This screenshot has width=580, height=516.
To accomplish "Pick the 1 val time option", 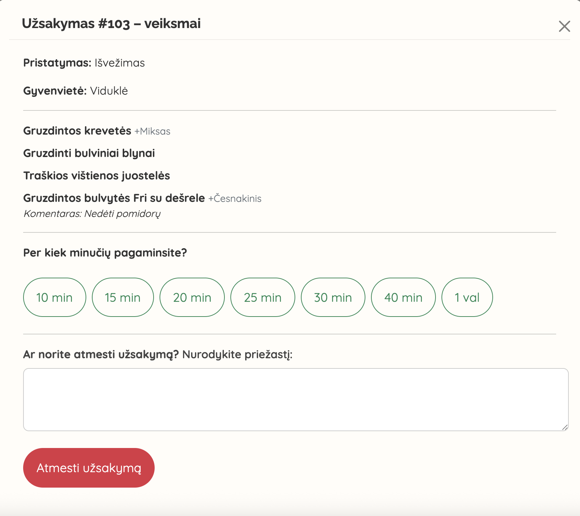I will pos(467,297).
